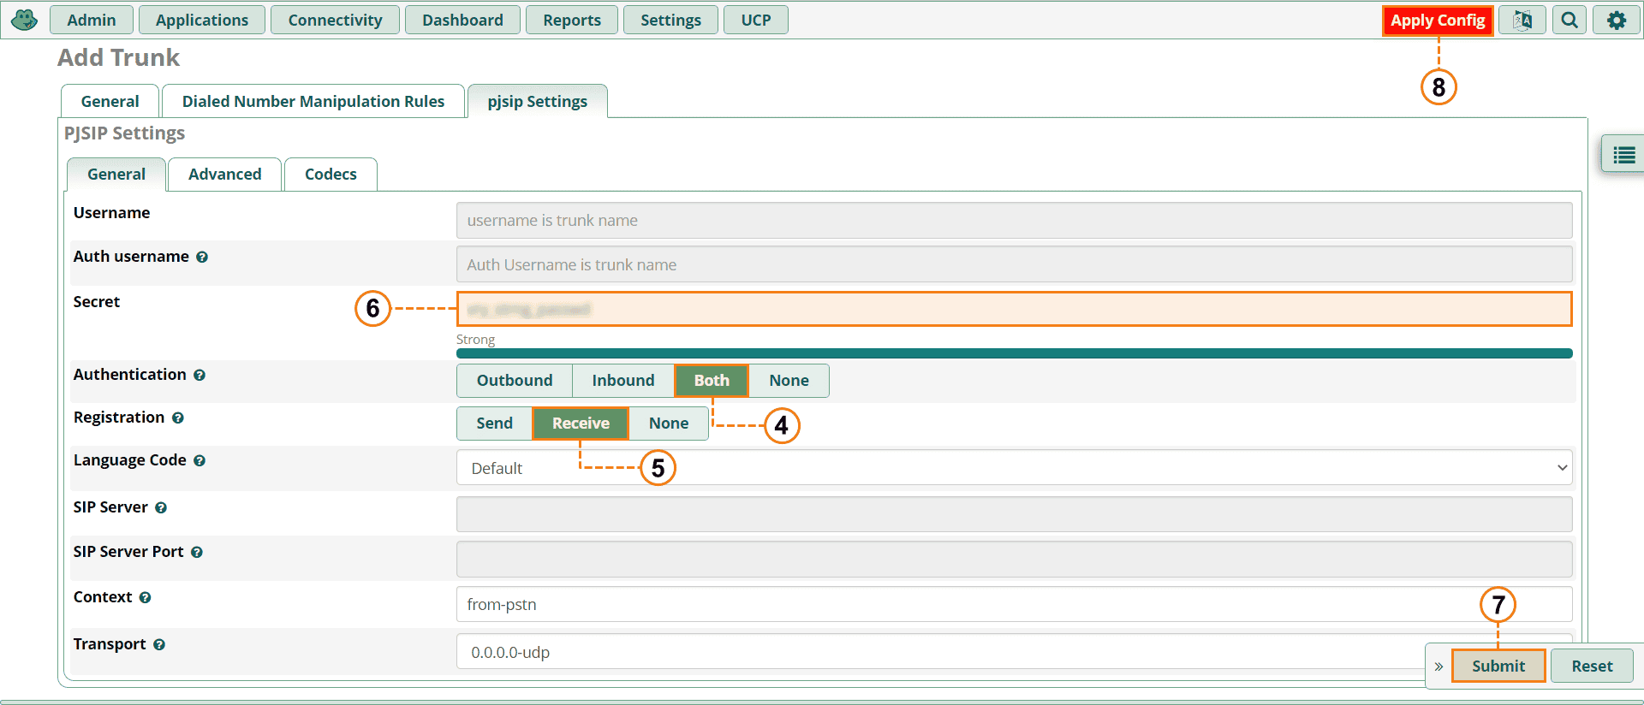
Task: Click the Reset button
Action: coord(1592,666)
